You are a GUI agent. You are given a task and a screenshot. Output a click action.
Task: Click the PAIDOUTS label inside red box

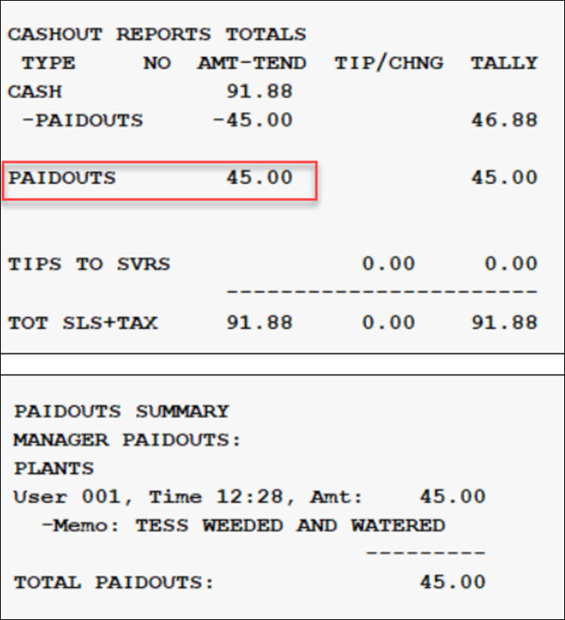pos(62,178)
